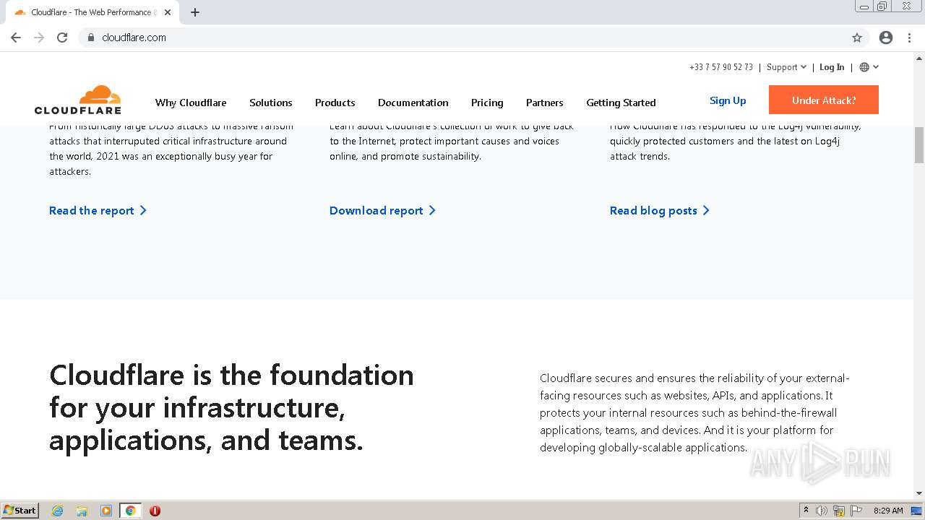Click the scrollbar down arrow
925x520 pixels.
tap(919, 493)
